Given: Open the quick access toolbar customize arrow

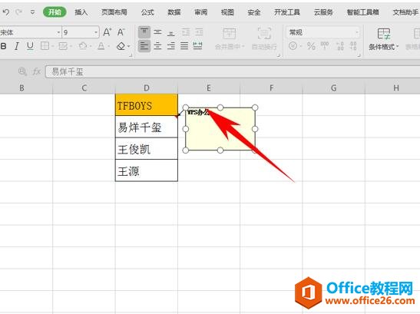Looking at the screenshot, I should point(32,12).
